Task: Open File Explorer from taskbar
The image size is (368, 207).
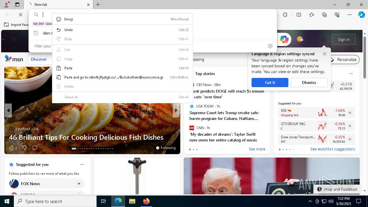Action: coord(132,201)
